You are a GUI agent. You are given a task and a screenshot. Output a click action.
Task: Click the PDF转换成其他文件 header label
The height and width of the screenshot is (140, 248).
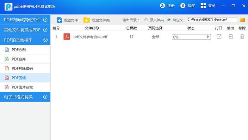tap(22, 20)
